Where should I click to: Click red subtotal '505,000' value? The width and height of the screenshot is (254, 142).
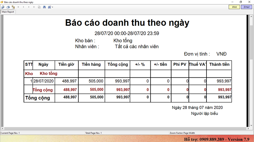(x=97, y=90)
